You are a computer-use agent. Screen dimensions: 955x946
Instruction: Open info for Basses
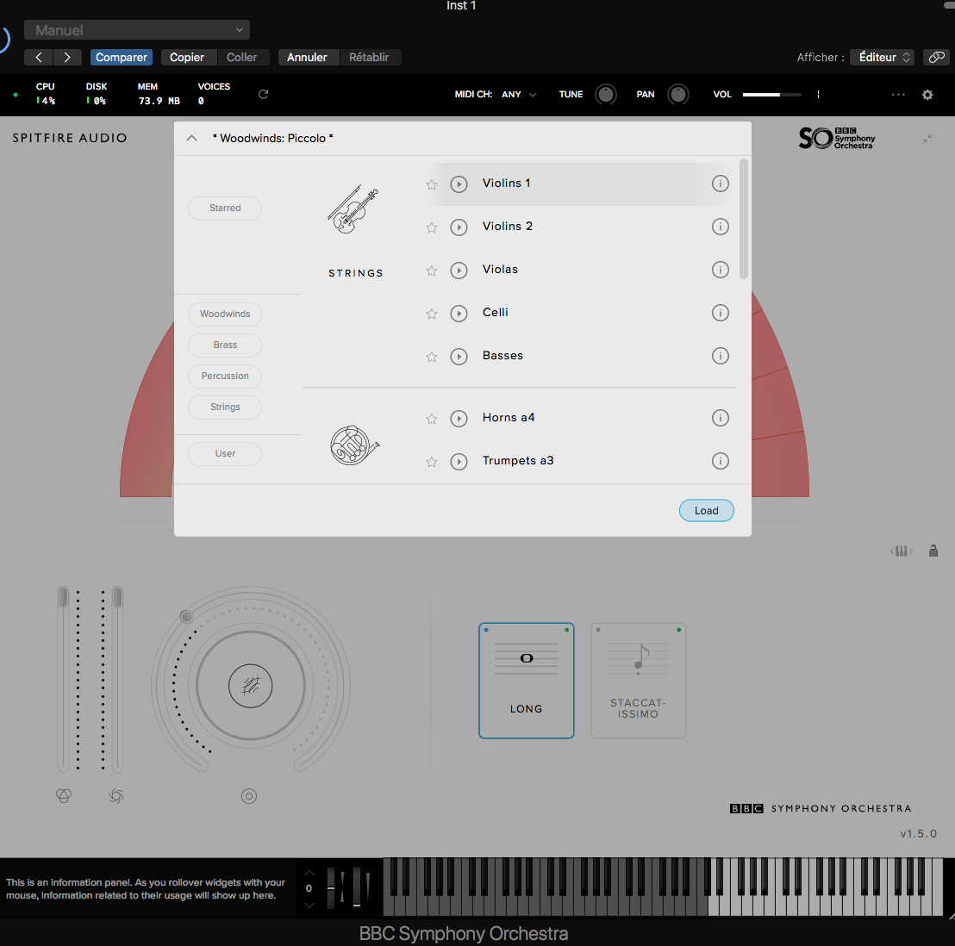[720, 356]
